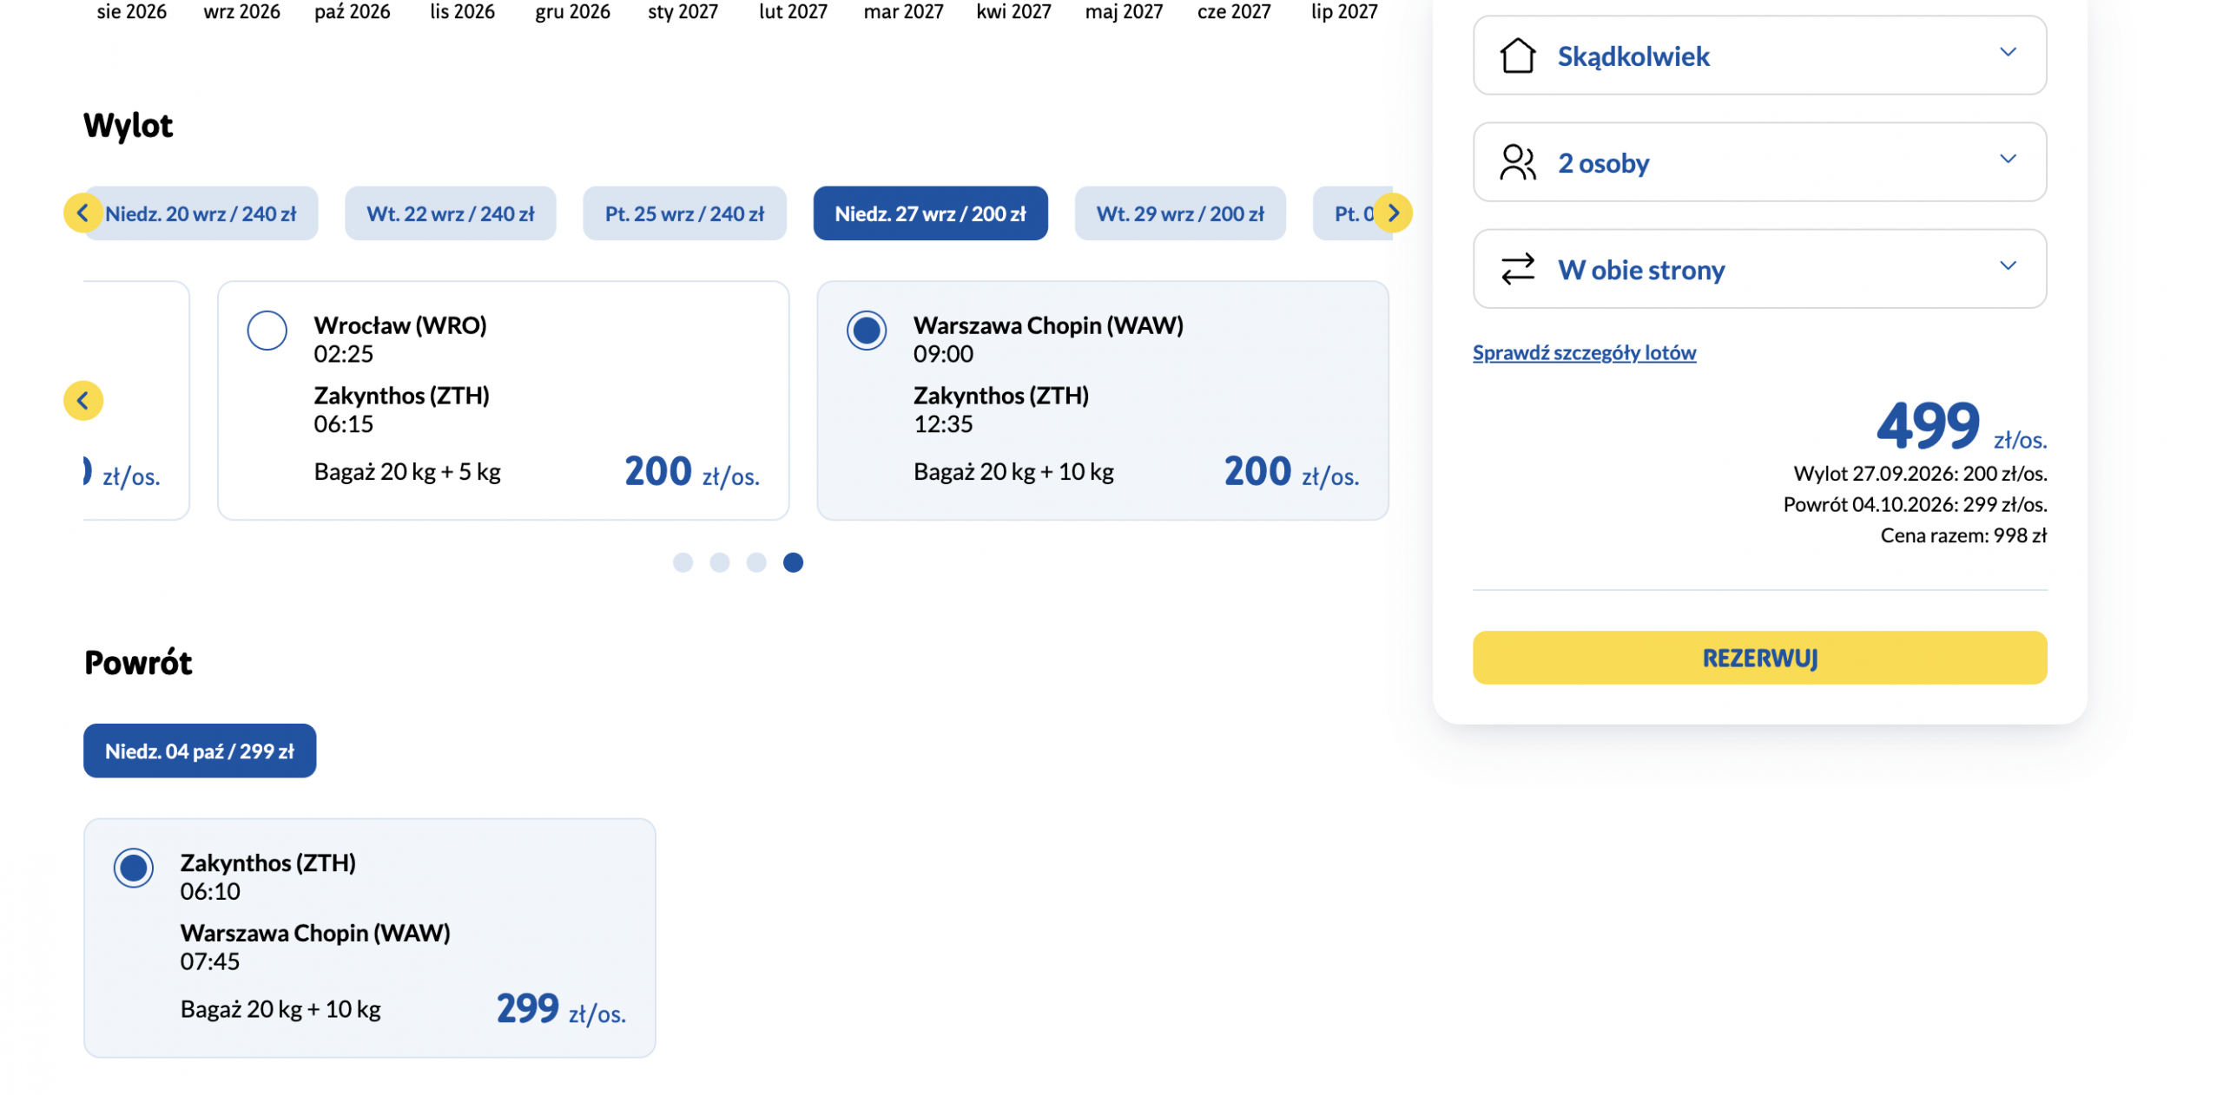This screenshot has height=1095, width=2223.
Task: Switch to the Pt. 25 wrz / 240 zł date
Action: pyautogui.click(x=684, y=213)
